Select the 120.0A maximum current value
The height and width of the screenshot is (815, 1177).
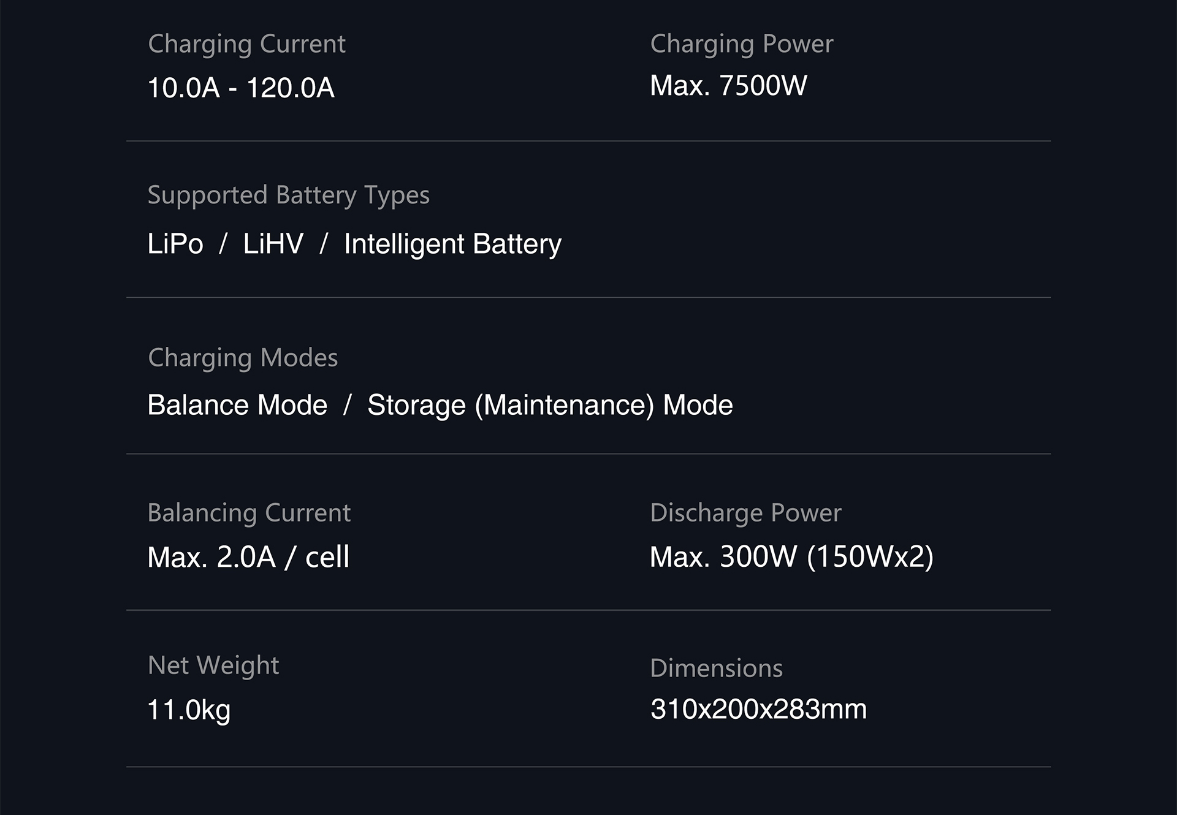[290, 88]
